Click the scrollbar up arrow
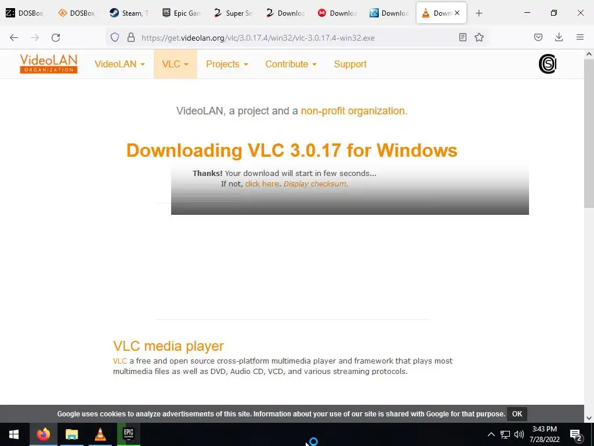This screenshot has width=594, height=446. [x=589, y=54]
